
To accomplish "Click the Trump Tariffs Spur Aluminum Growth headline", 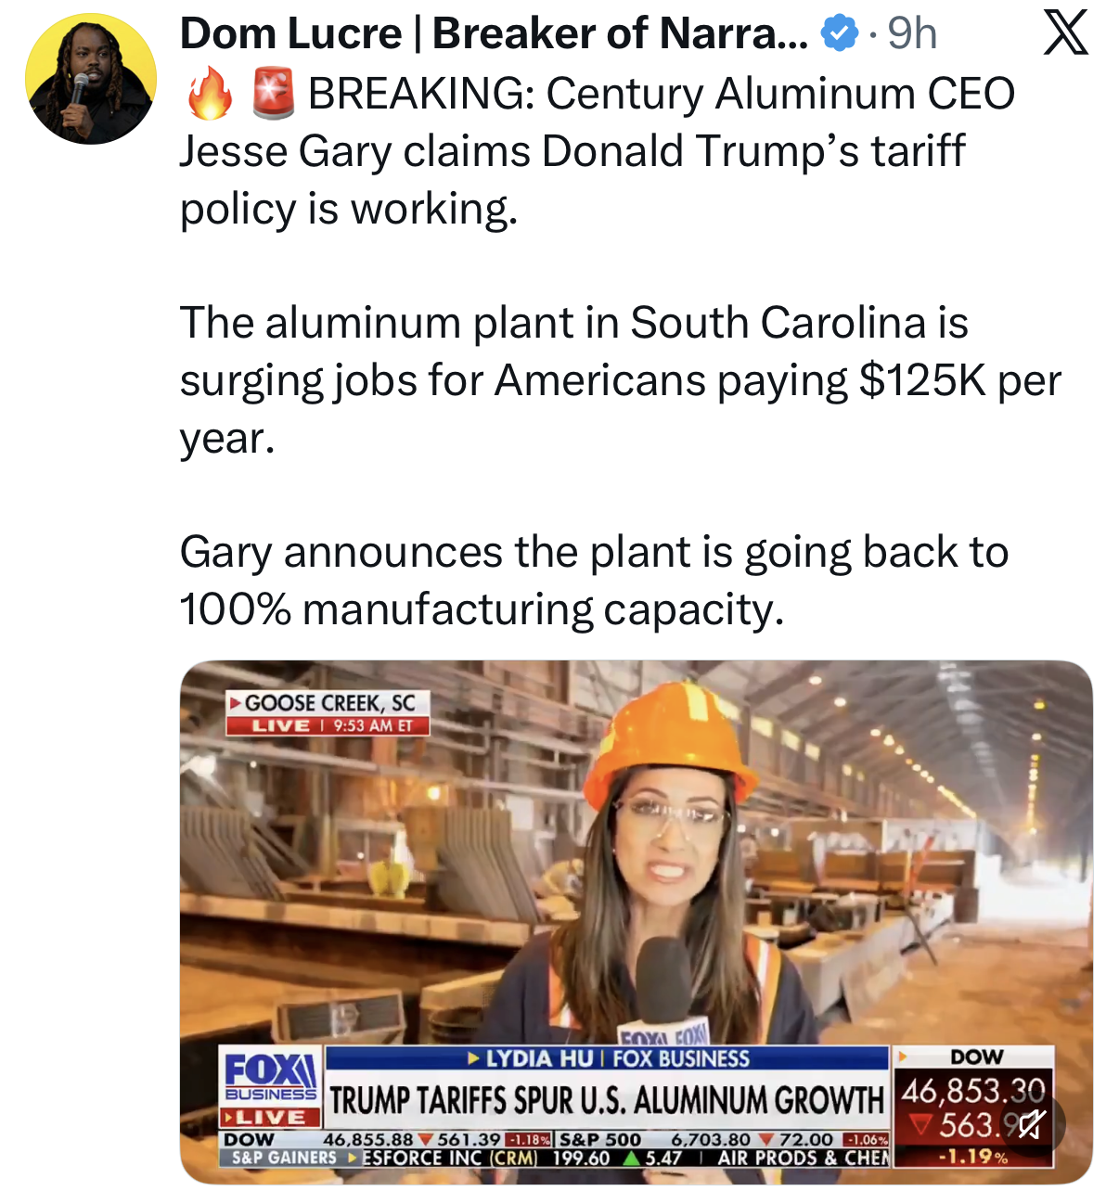I will (x=608, y=1101).
